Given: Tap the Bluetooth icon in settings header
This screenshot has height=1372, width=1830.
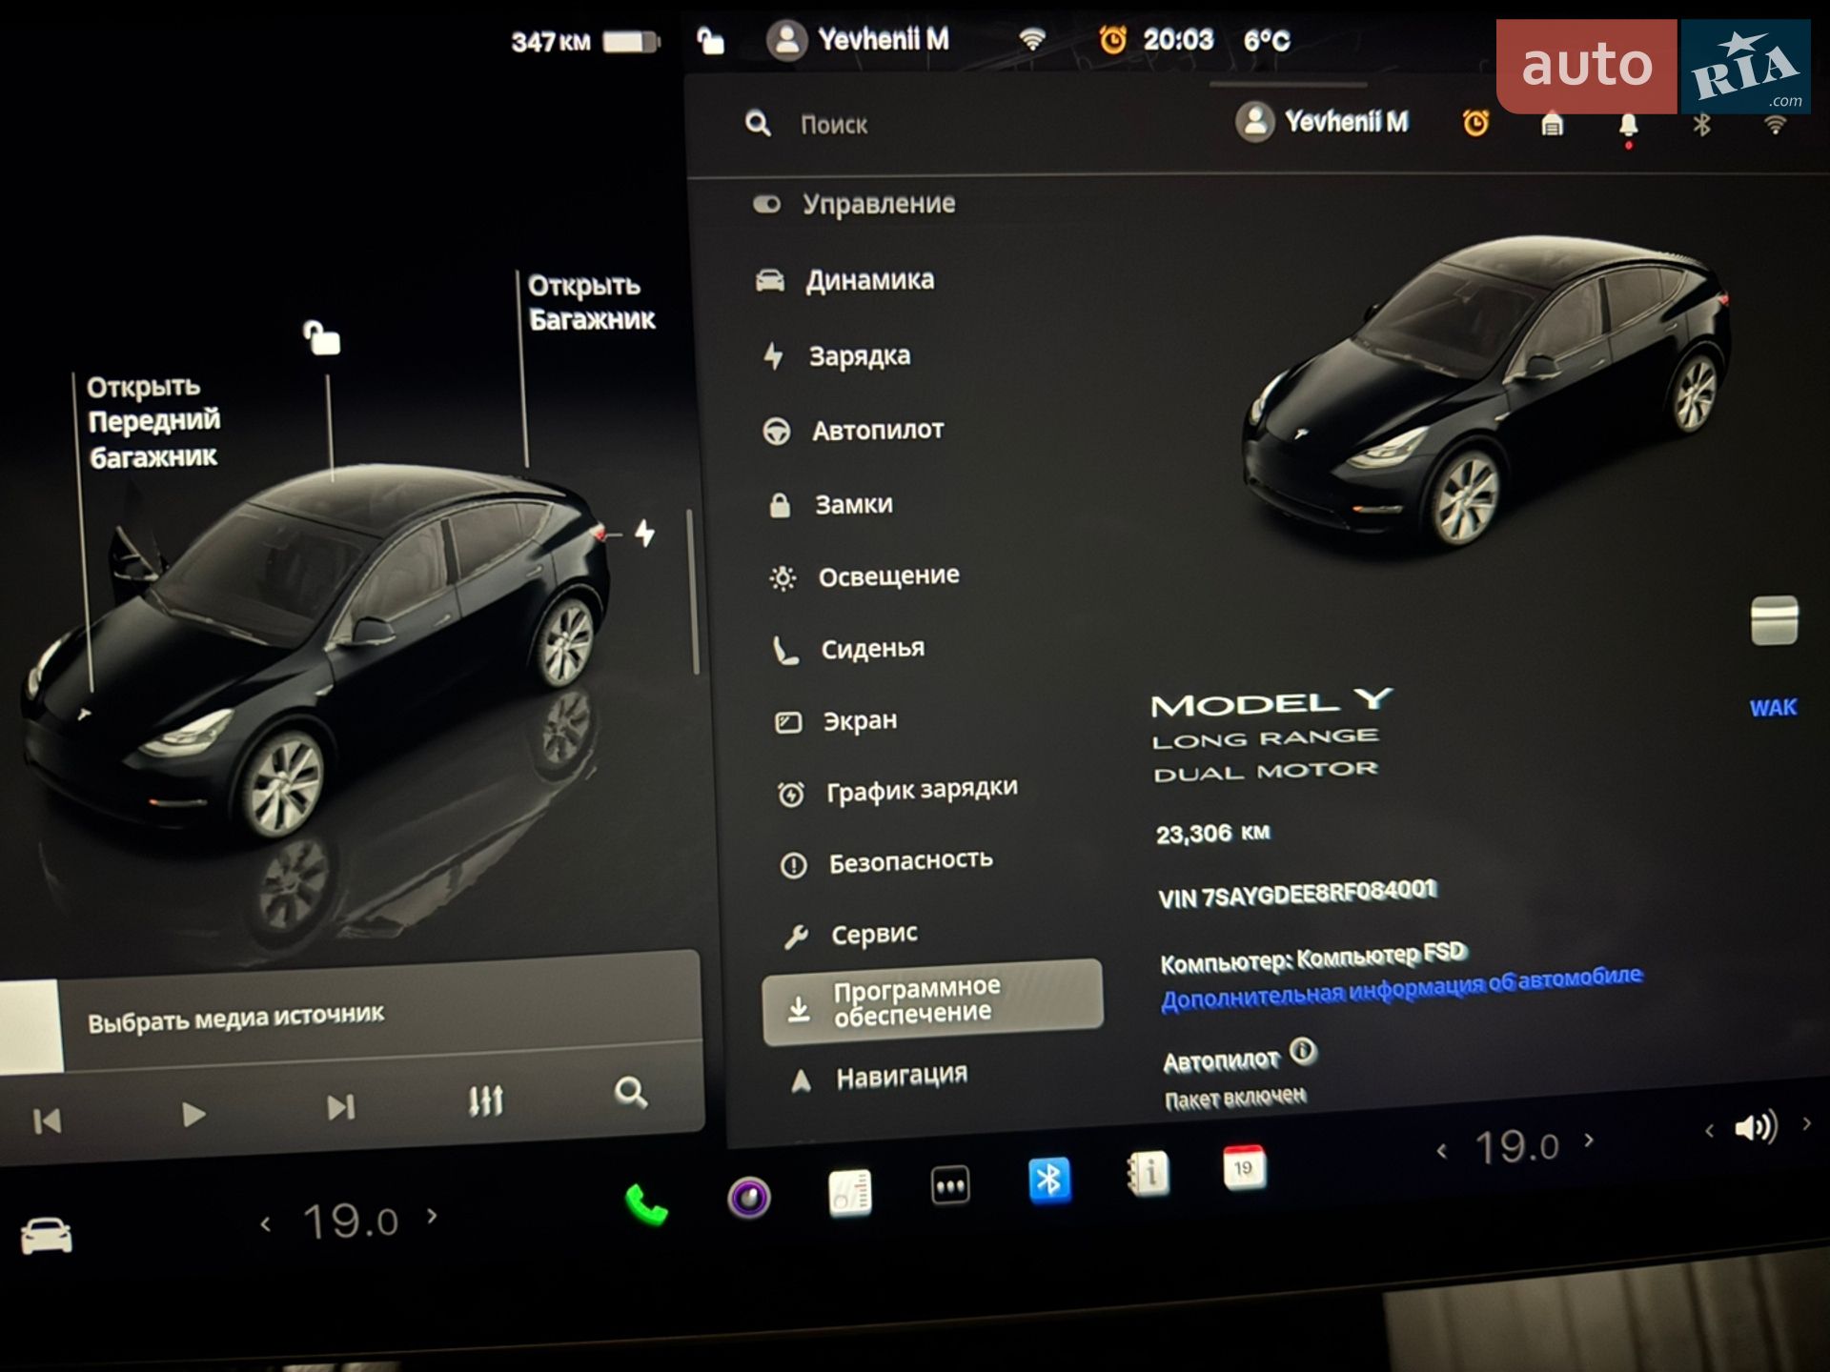Looking at the screenshot, I should coord(1701,125).
